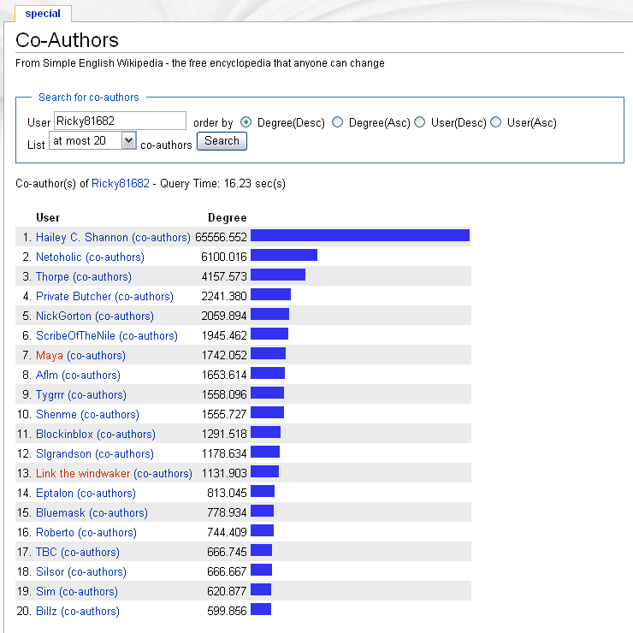633x633 pixels.
Task: Open the 'at most 20' list dropdown
Action: coord(93,140)
